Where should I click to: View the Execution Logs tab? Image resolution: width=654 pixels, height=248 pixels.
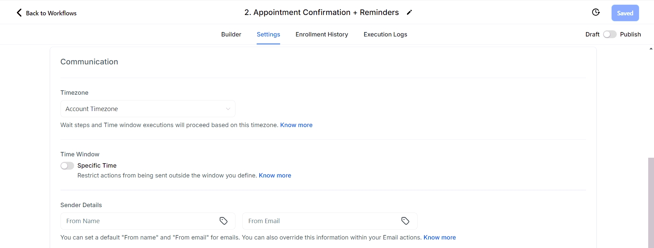coord(385,34)
